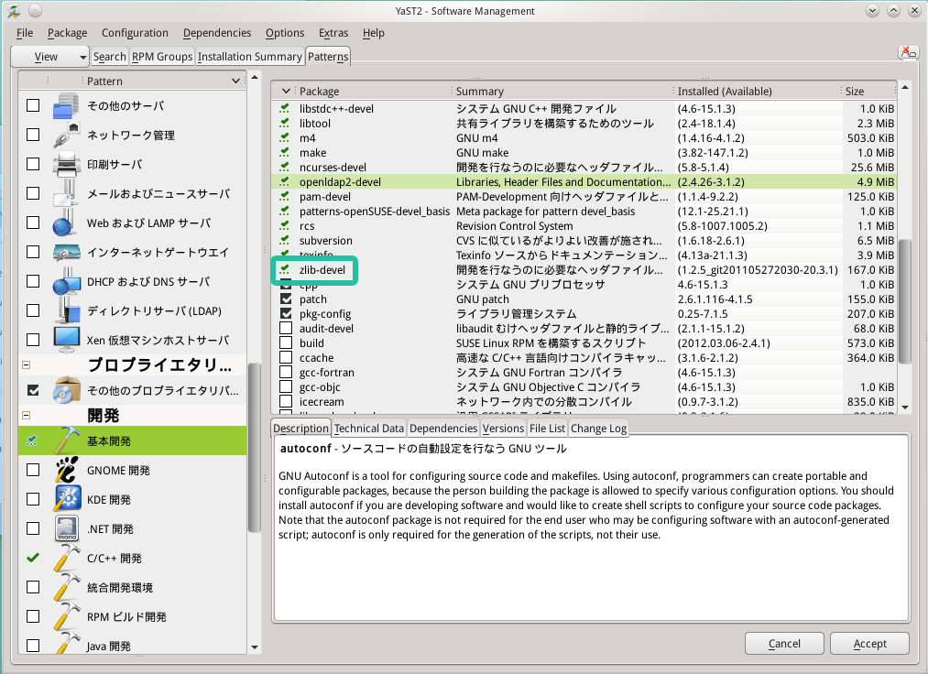Viewport: 928px width, 674px height.
Task: Click the Size column header
Action: [868, 92]
